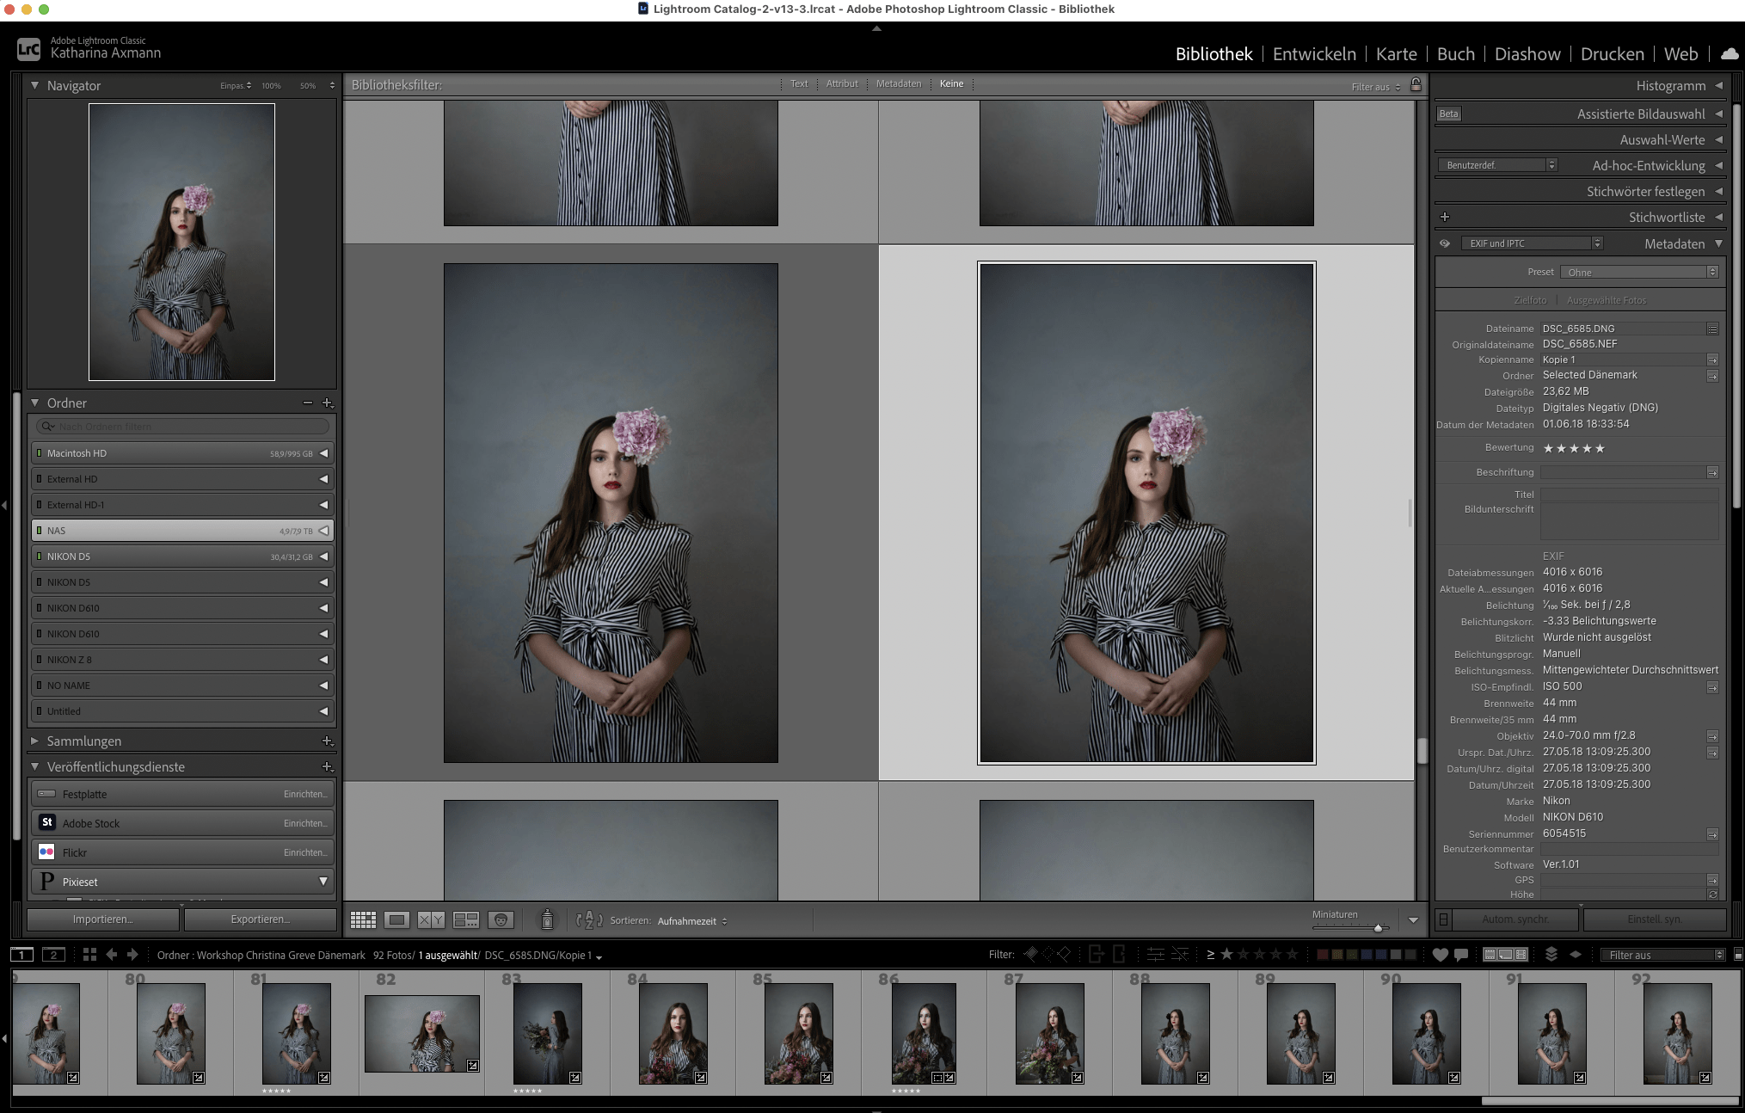Open the Preset Ohne dropdown

(1638, 272)
